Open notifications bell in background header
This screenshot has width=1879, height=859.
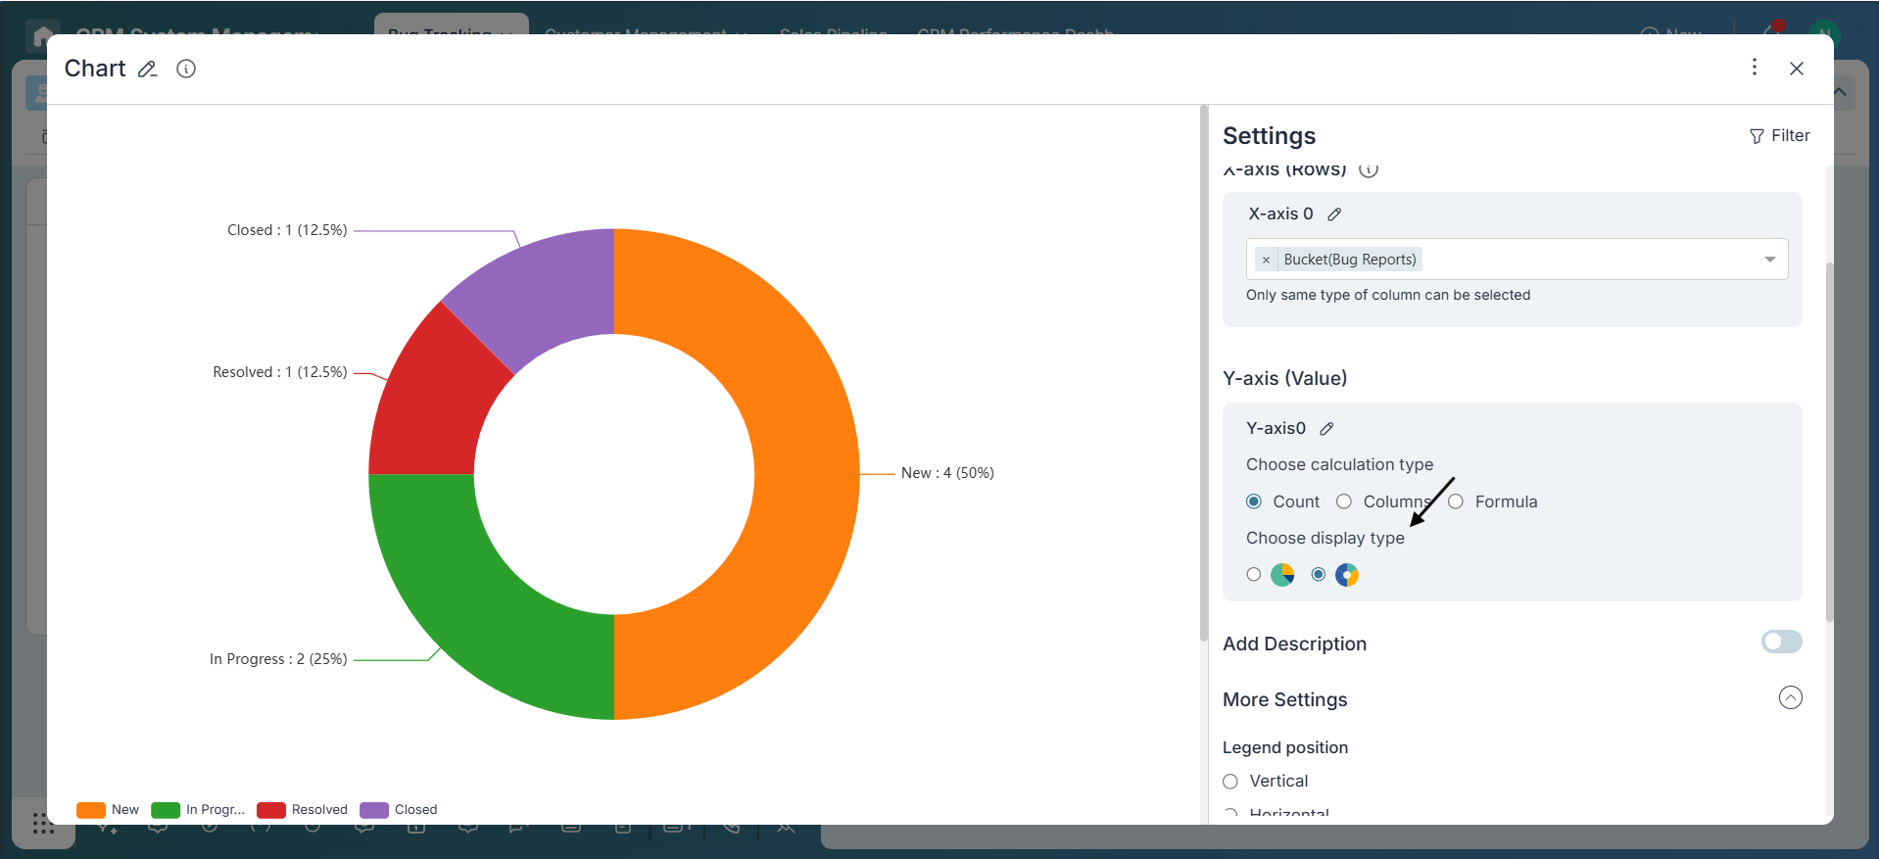(x=1773, y=29)
